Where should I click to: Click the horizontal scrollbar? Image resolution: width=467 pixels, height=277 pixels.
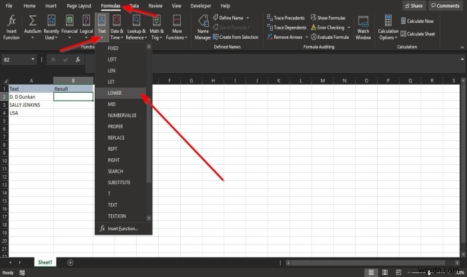(x=368, y=263)
